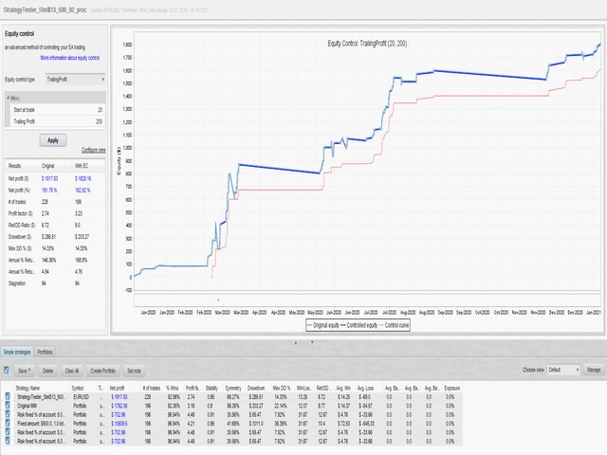Open More information about equity control link
The width and height of the screenshot is (607, 455).
tap(69, 58)
